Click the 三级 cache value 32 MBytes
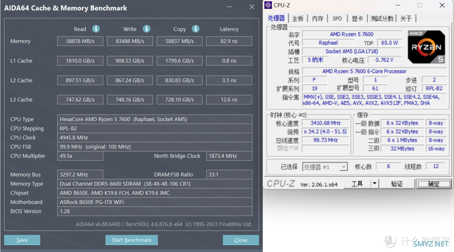Image resolution: width=454 pixels, height=252 pixels. pos(402,149)
